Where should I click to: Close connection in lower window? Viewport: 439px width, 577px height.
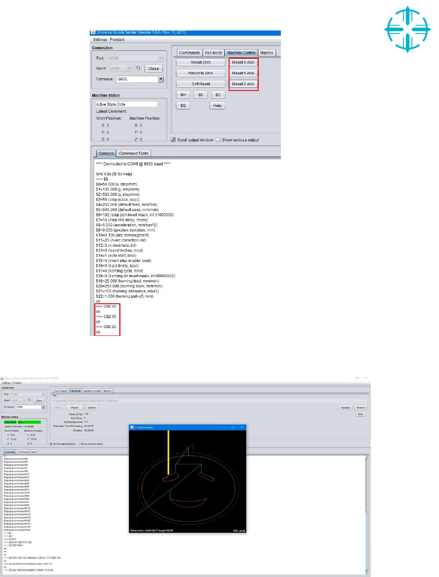click(x=39, y=400)
